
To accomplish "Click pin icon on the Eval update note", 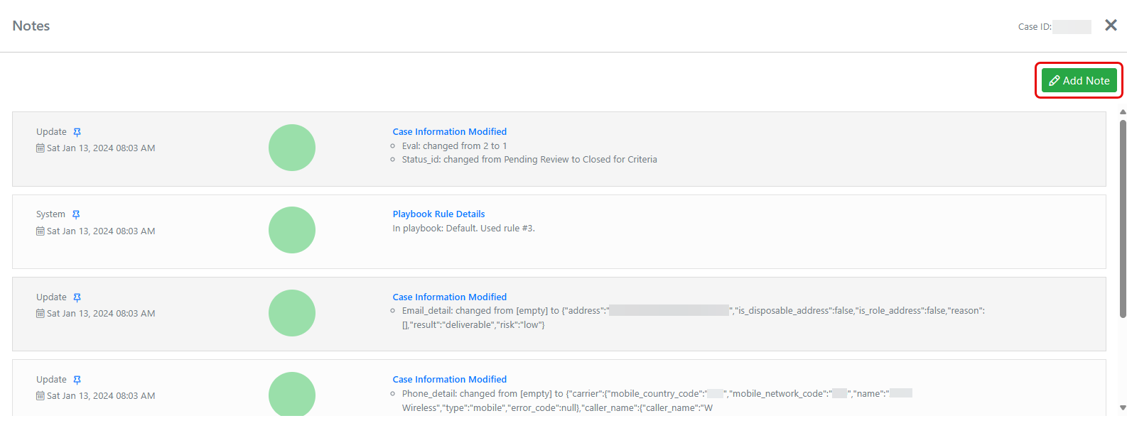I will point(77,132).
